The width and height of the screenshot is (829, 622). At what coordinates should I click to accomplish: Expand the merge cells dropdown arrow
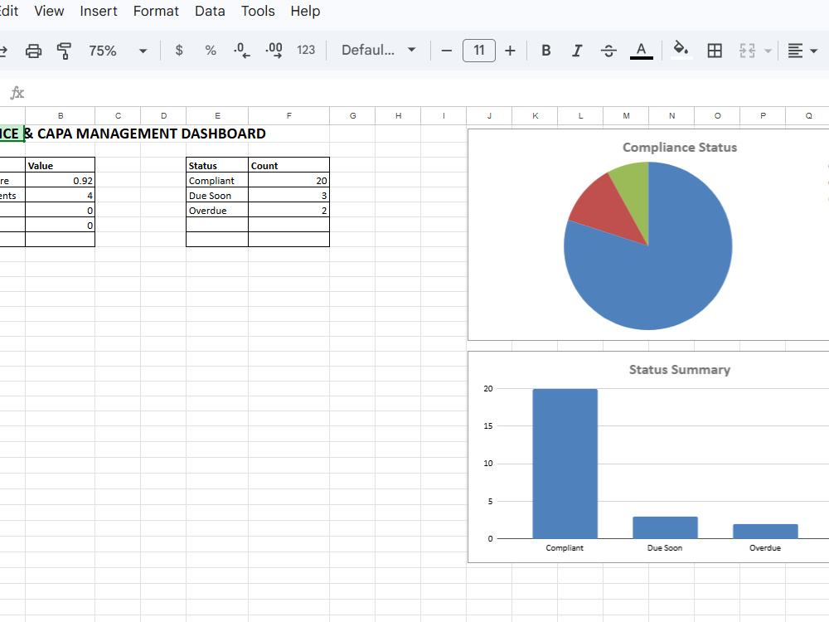[768, 51]
